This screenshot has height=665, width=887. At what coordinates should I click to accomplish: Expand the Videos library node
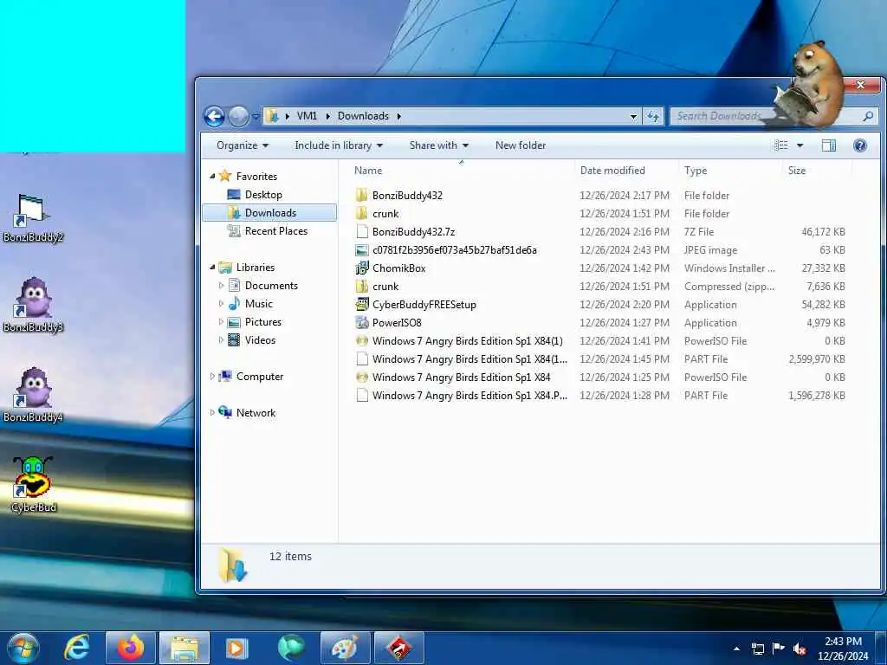tap(221, 339)
